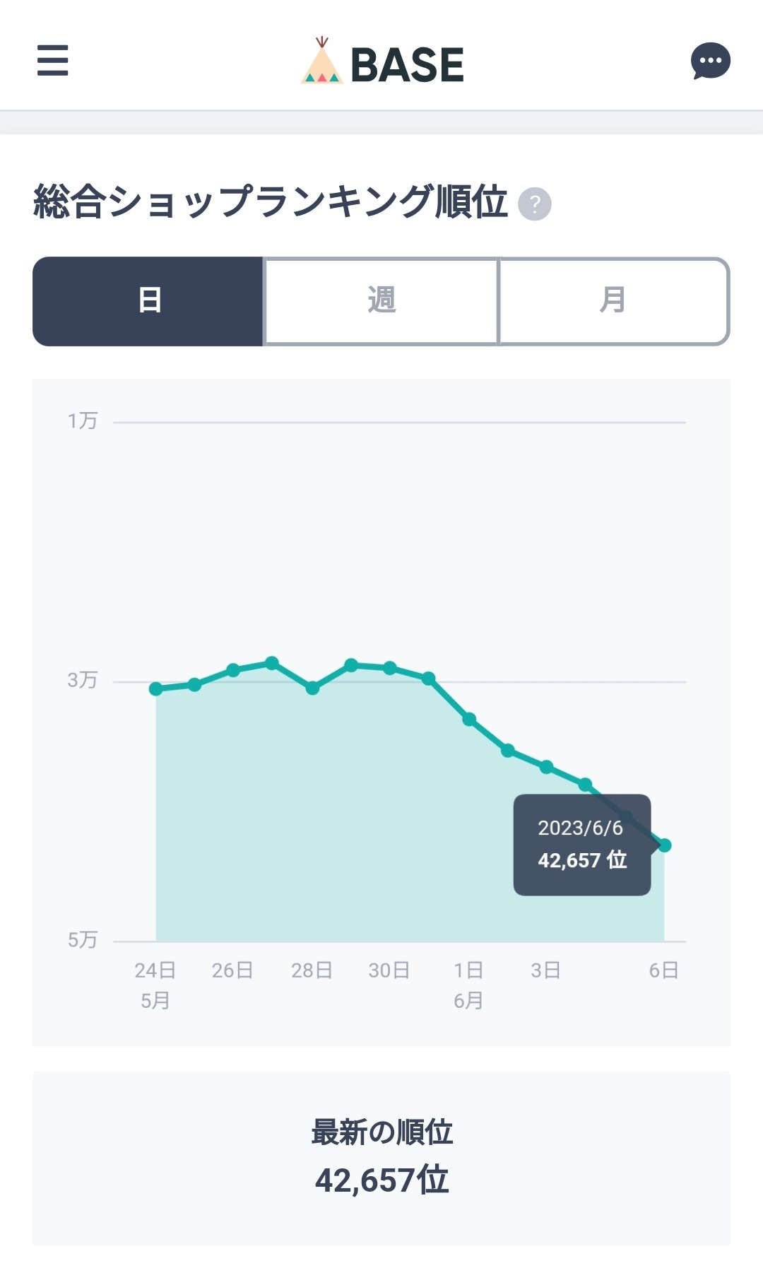
Task: Switch to the 日 (daily) tab
Action: (148, 301)
